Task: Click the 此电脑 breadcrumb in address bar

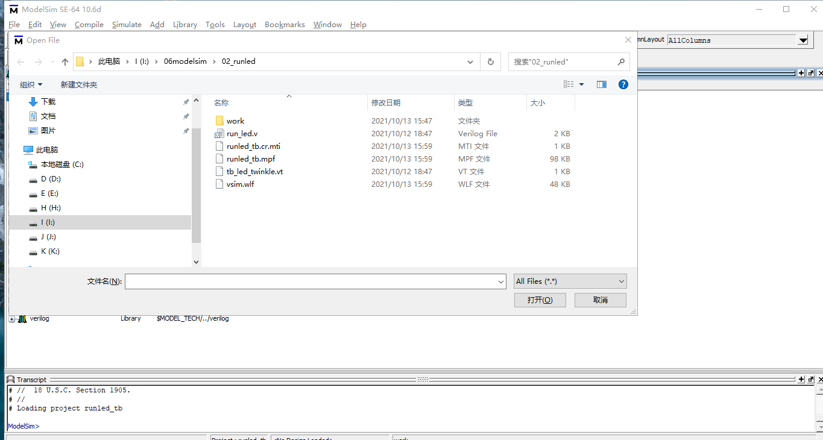Action: [x=109, y=61]
